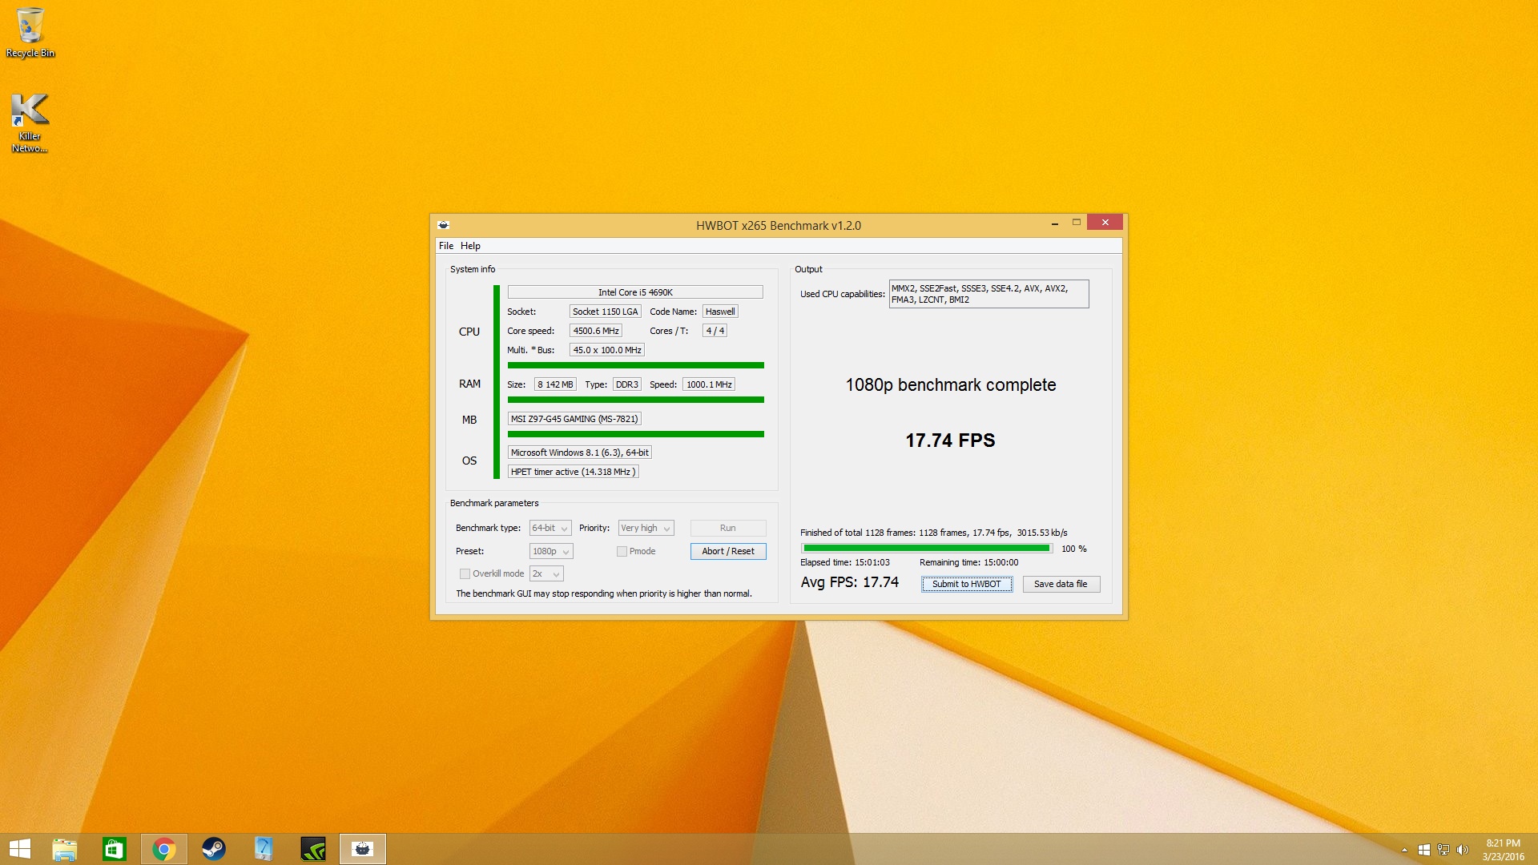The image size is (1538, 865).
Task: Select the 8 142 MB RAM size value
Action: pyautogui.click(x=555, y=384)
